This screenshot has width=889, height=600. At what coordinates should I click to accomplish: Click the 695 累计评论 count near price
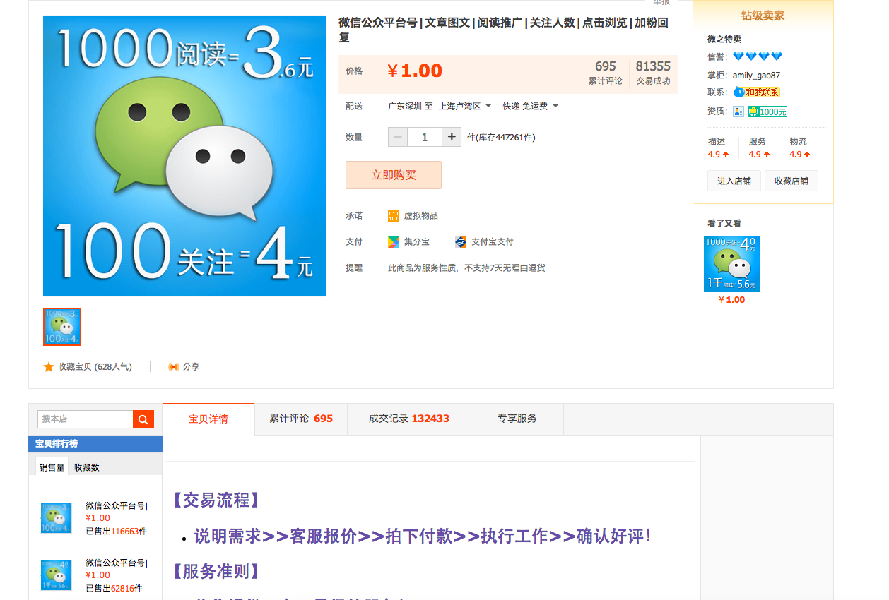pyautogui.click(x=606, y=73)
